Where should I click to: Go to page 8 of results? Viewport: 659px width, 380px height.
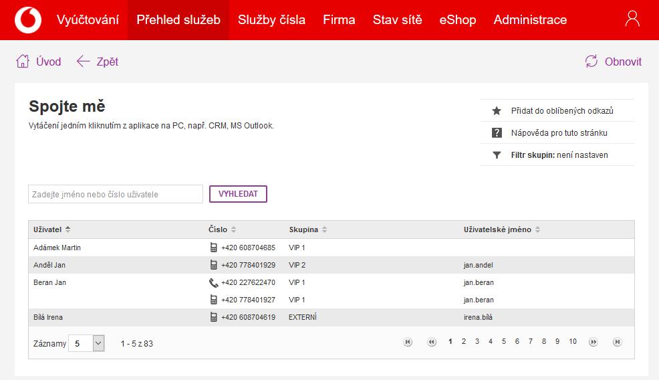[544, 341]
